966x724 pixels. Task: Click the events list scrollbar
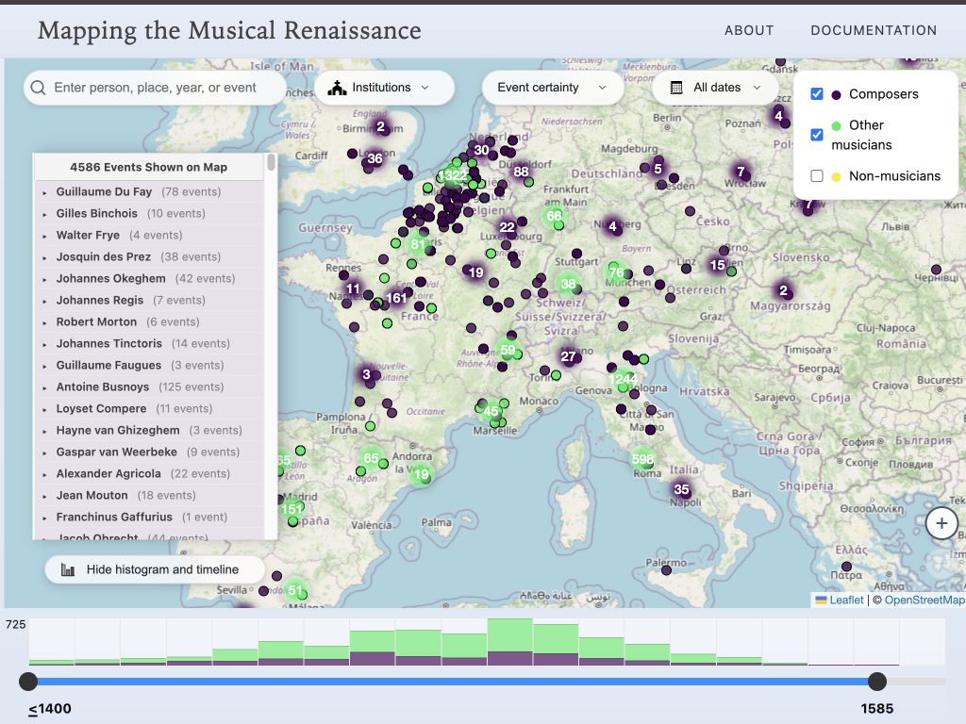pyautogui.click(x=271, y=162)
